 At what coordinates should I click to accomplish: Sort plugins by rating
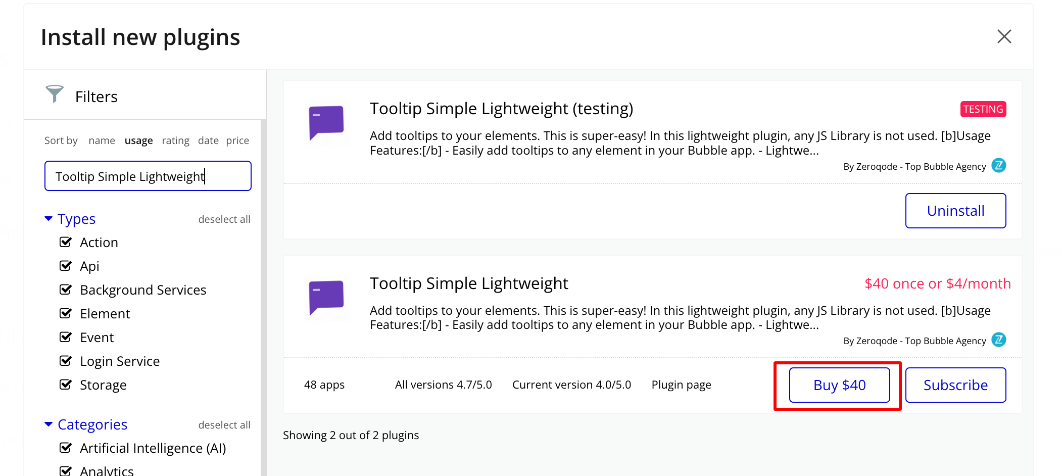pos(175,140)
